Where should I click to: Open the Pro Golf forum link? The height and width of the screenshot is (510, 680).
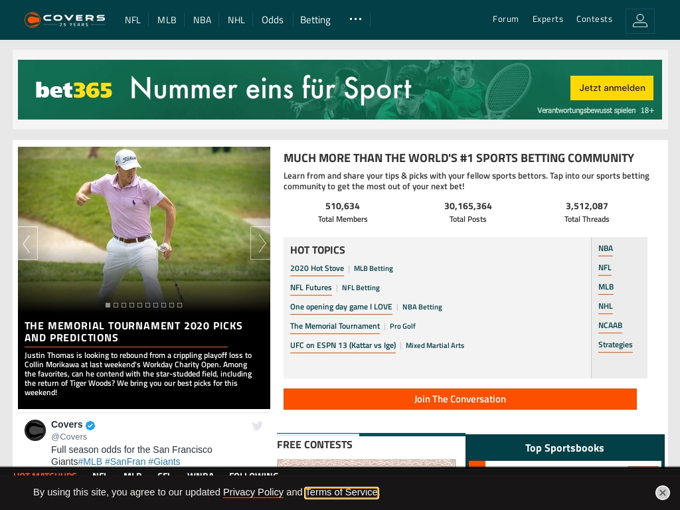point(402,326)
